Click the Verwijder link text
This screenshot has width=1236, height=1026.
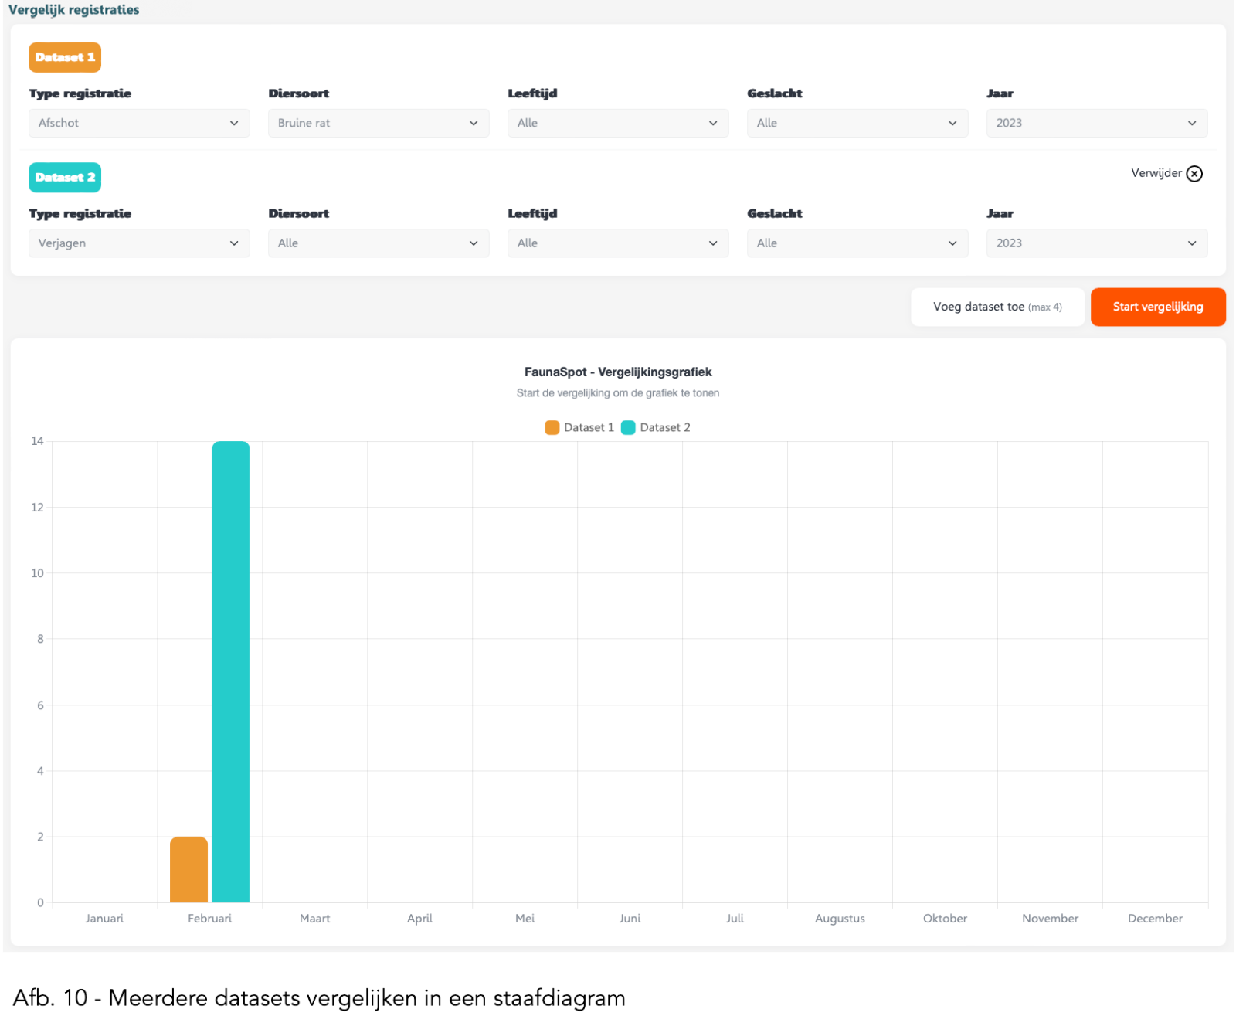[x=1156, y=173]
